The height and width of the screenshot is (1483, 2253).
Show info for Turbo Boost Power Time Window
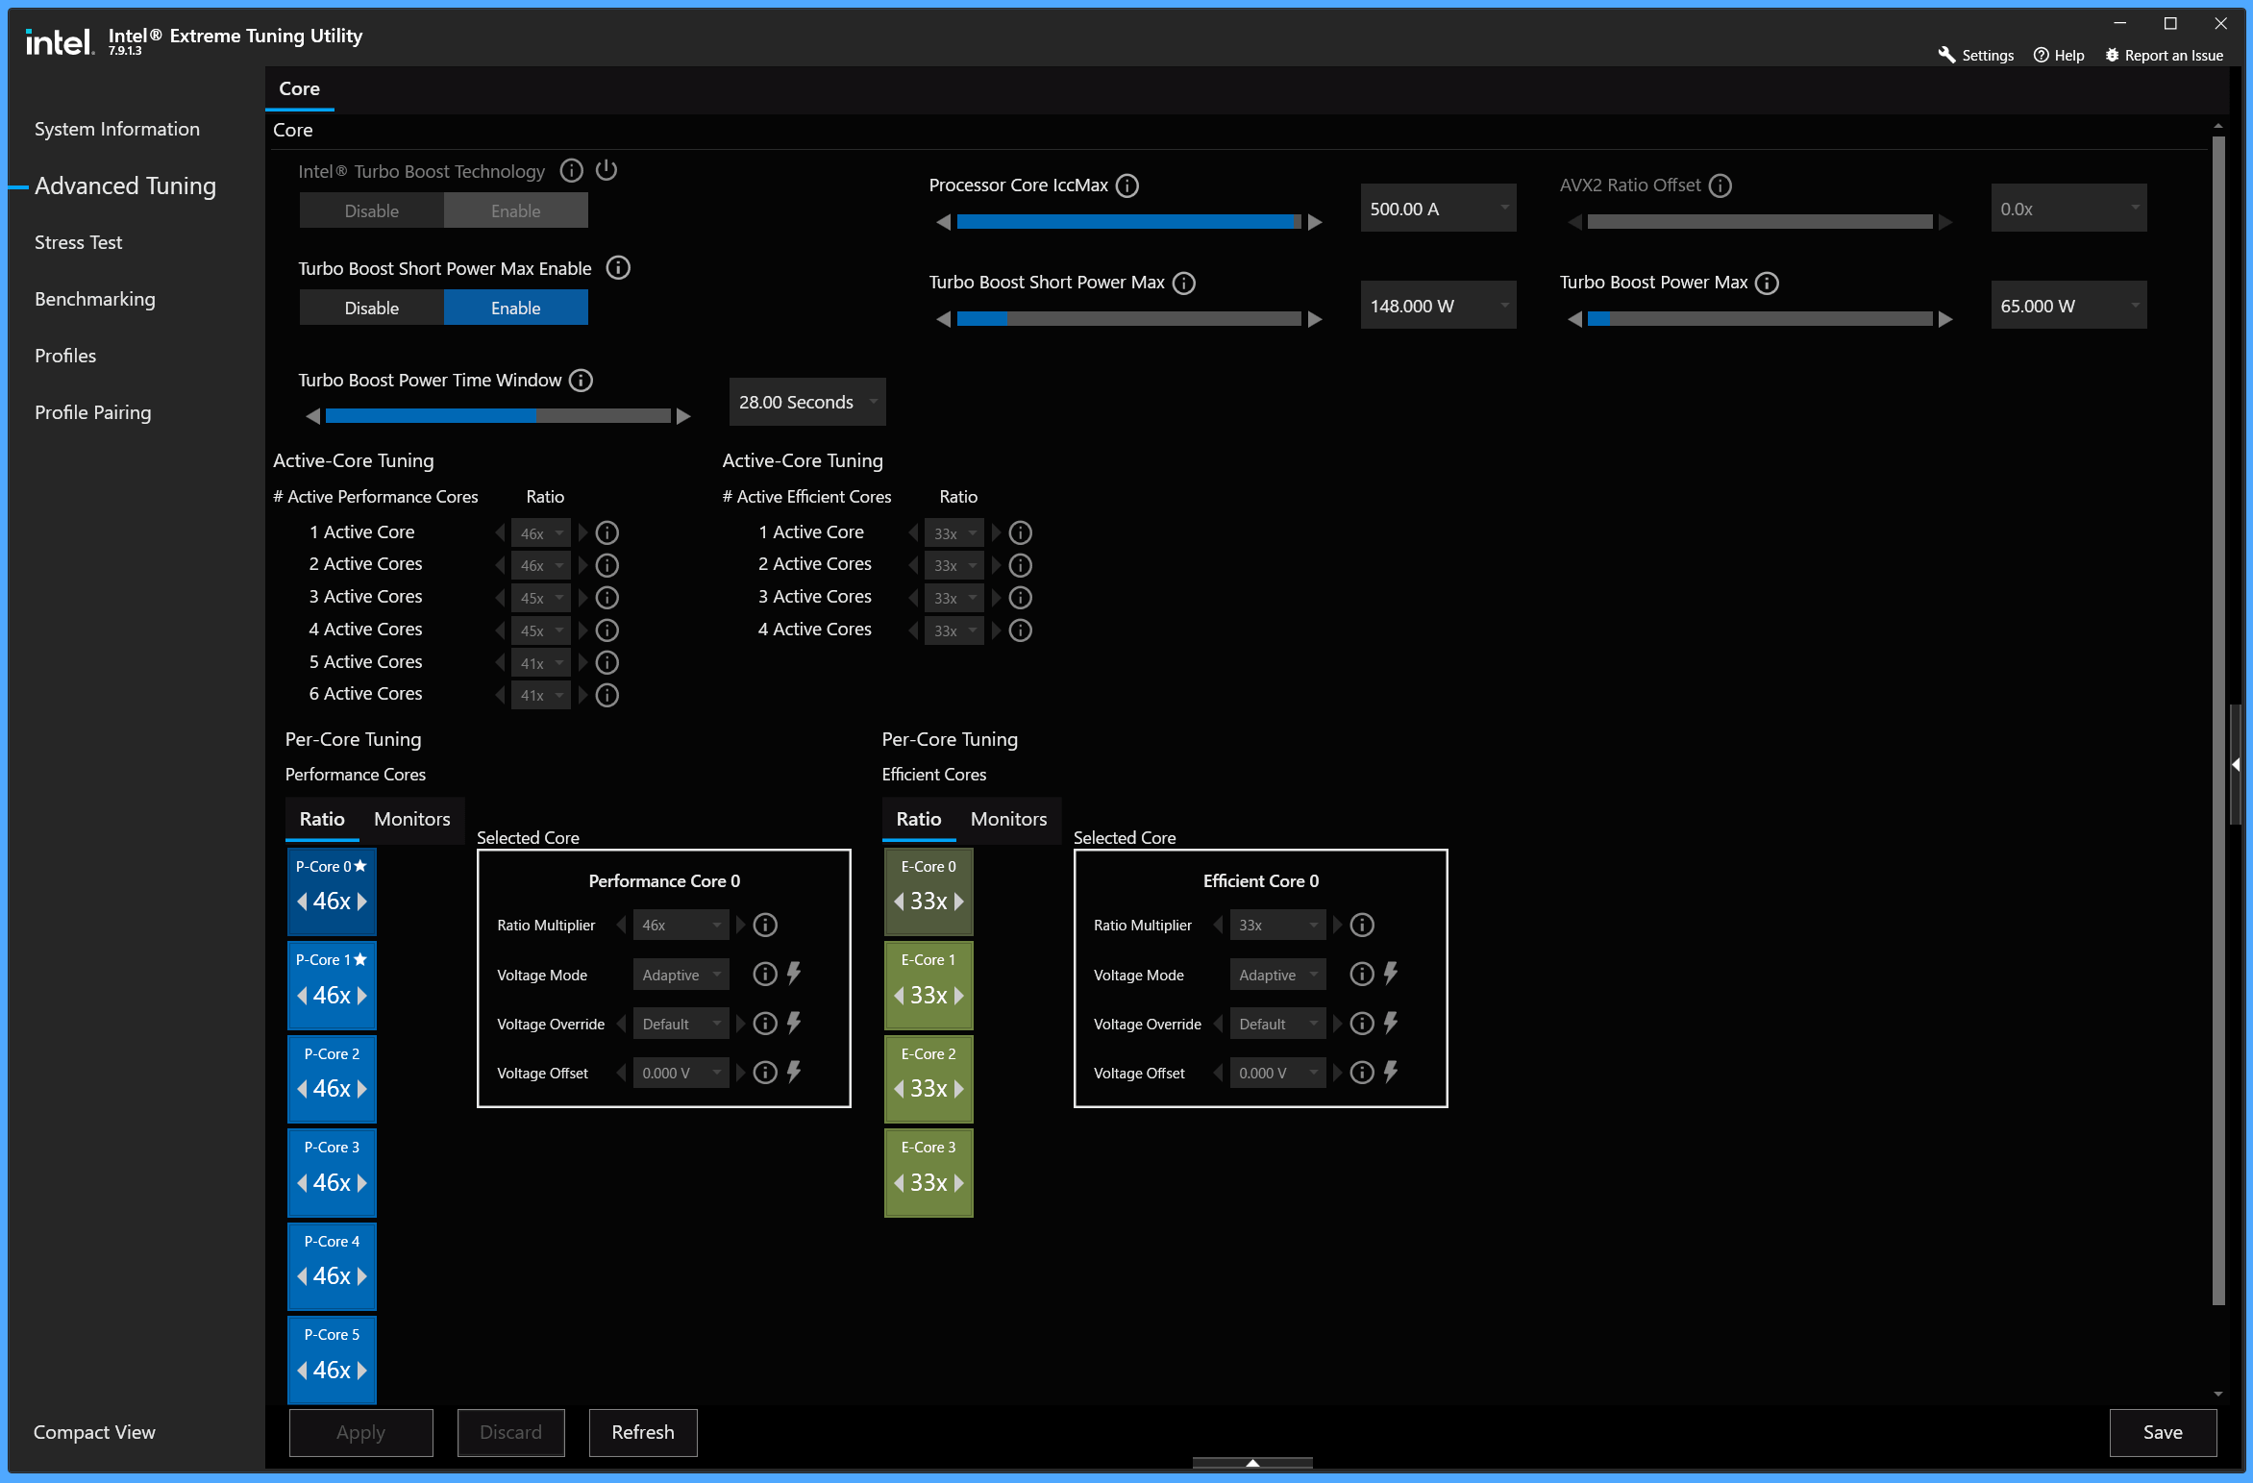click(581, 381)
